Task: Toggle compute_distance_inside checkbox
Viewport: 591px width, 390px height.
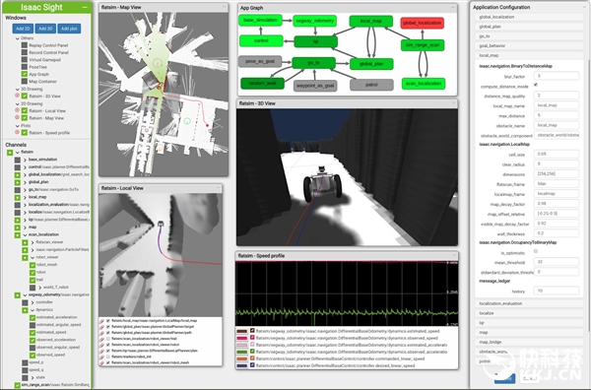Action: point(536,85)
